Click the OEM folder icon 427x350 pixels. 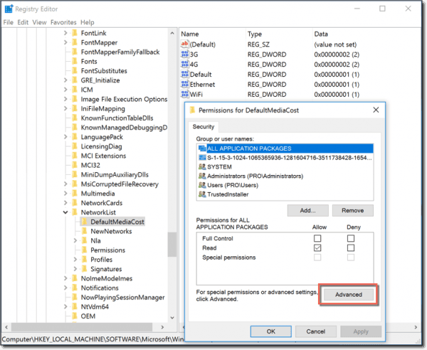coord(75,316)
